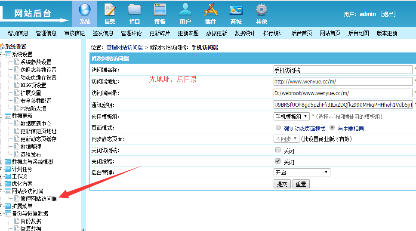
Task: Open 管理网站访问端 in the sidebar tree
Action: tap(38, 199)
